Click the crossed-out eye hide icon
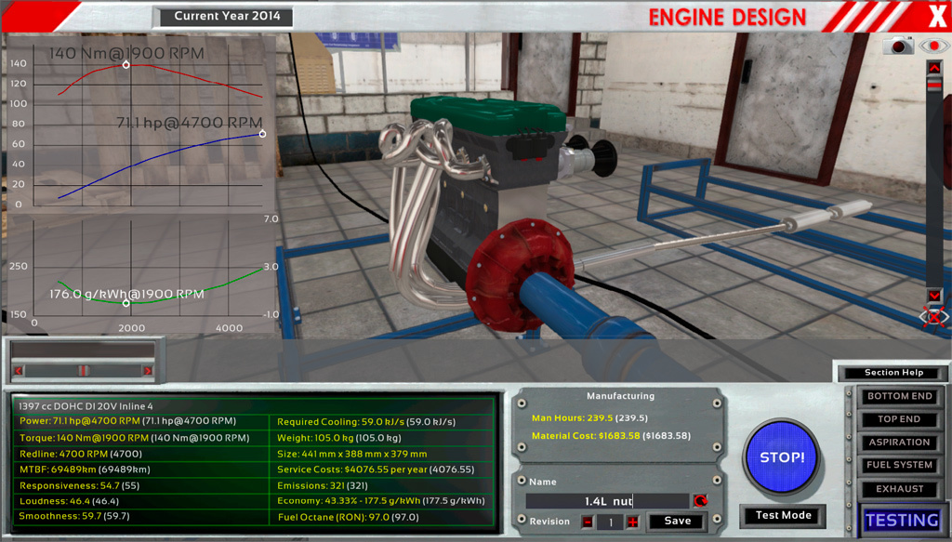Viewport: 952px width, 542px height. (x=934, y=317)
